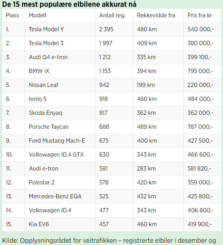This screenshot has width=223, height=245.
Task: Click the Ioniq 5 model name
Action: 38,99
